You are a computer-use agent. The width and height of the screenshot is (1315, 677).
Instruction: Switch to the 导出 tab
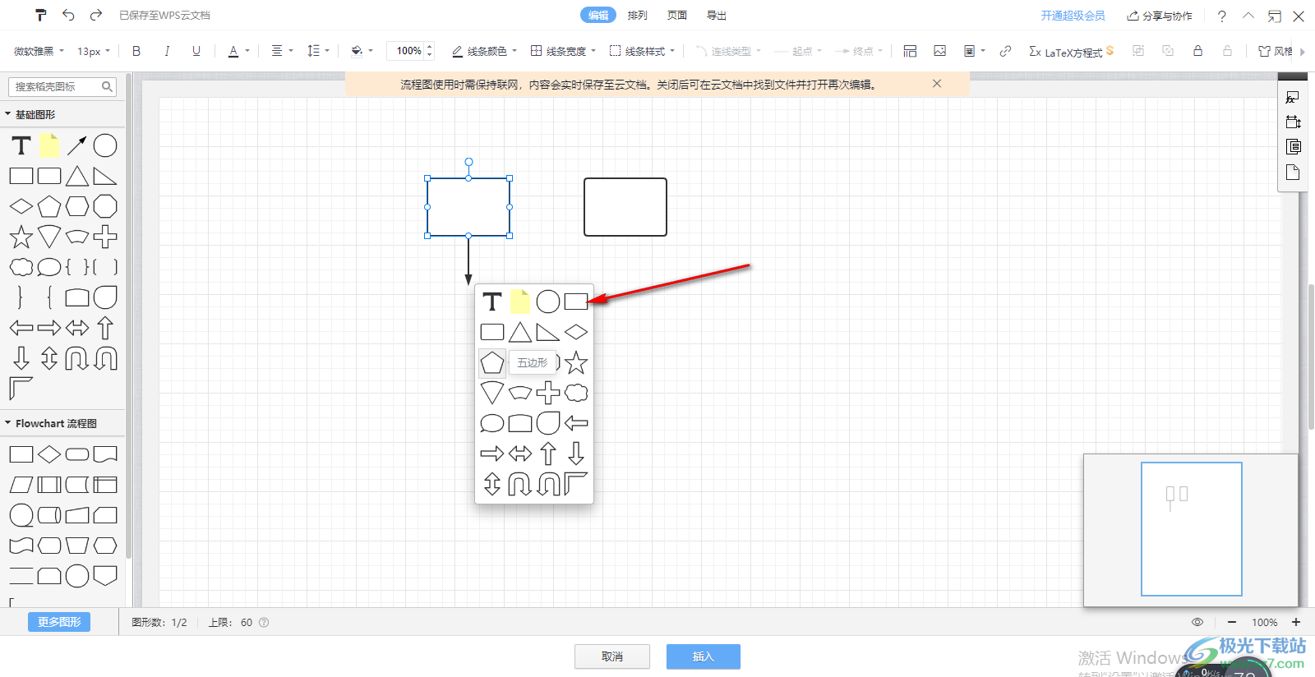click(717, 15)
